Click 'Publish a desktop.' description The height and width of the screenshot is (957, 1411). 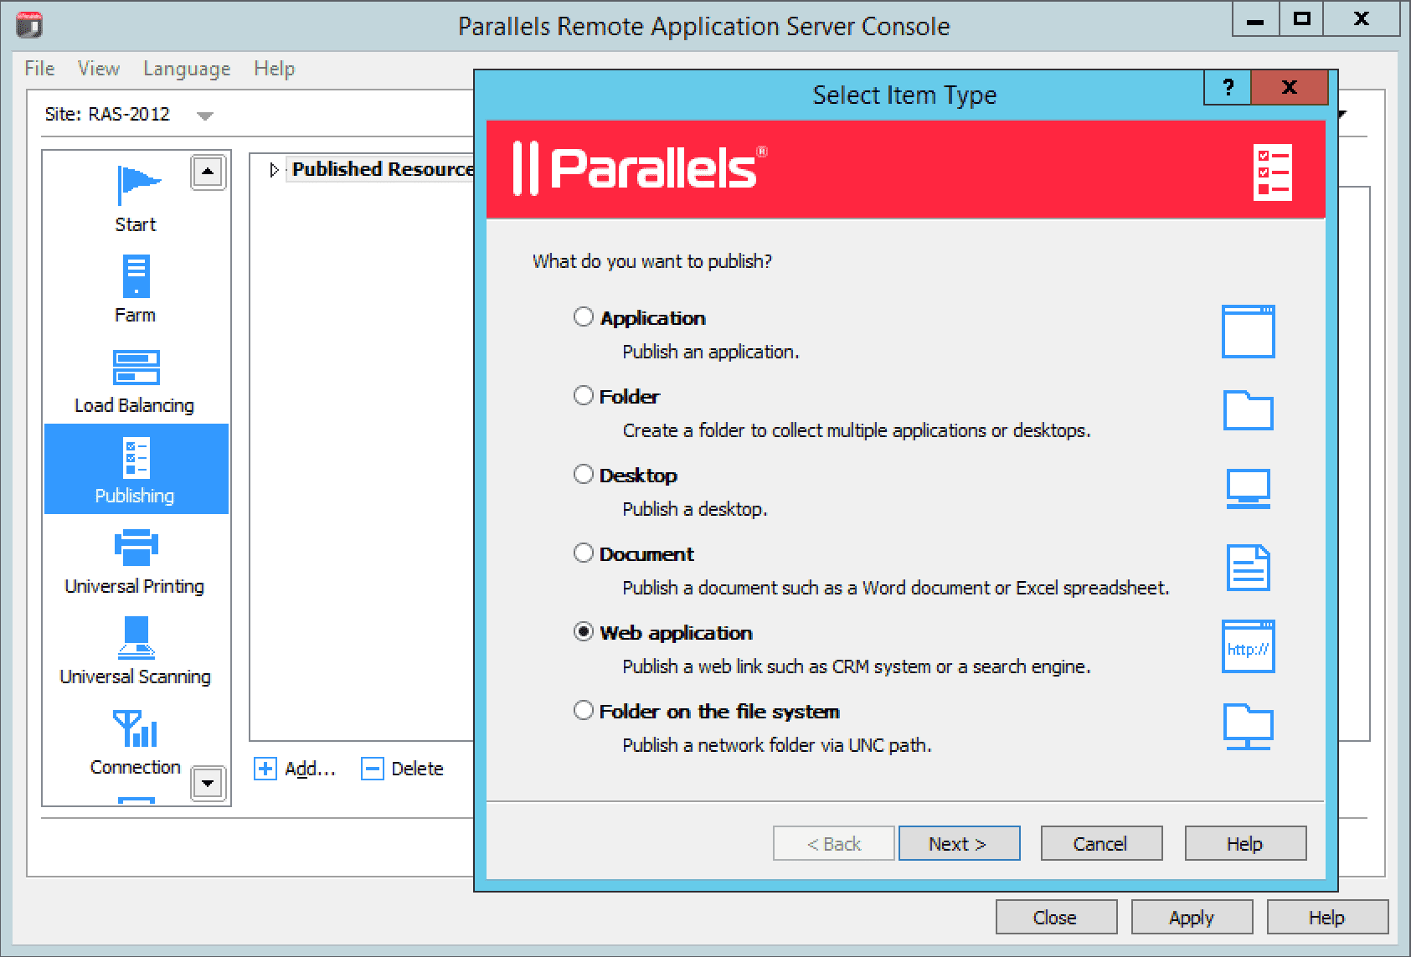(x=695, y=509)
